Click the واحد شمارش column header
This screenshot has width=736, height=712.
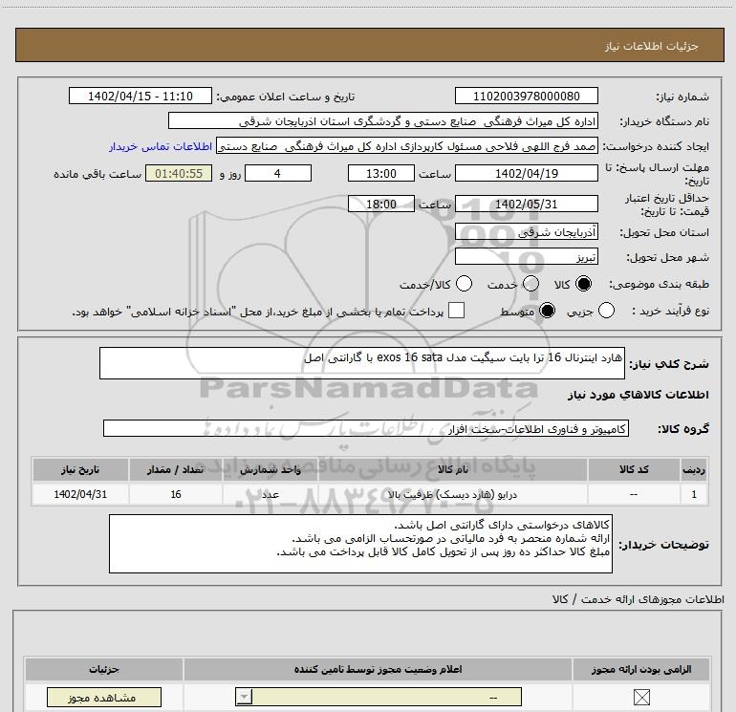271,470
